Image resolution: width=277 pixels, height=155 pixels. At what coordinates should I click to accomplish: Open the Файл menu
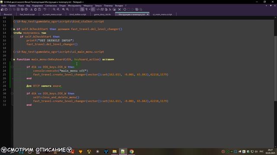[x=4, y=6]
